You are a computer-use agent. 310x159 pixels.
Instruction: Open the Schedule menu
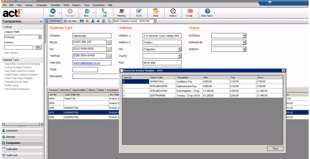click(x=55, y=5)
